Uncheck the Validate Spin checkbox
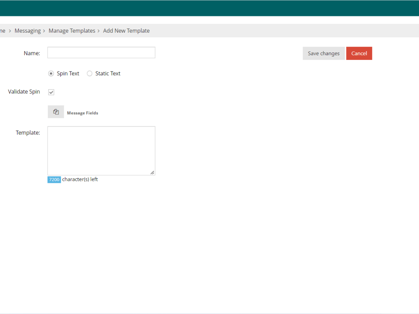 (x=51, y=92)
